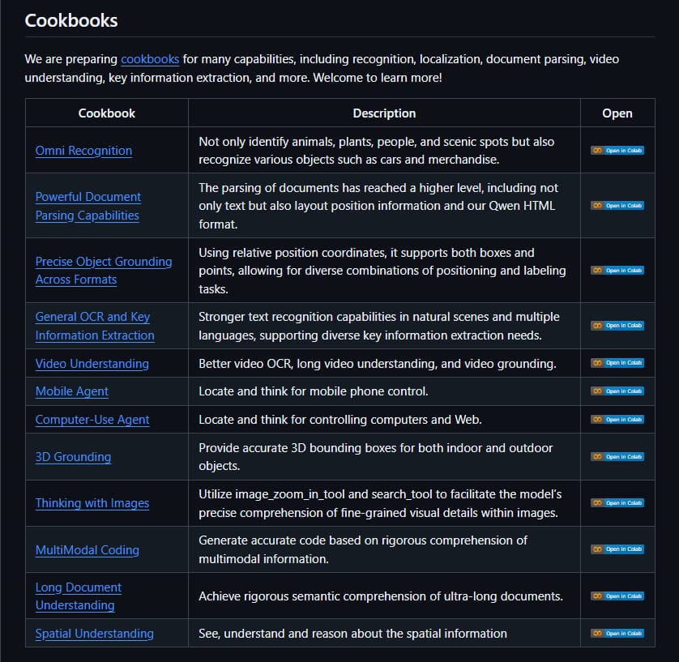Select the Thinking with Images link
Image resolution: width=679 pixels, height=662 pixels.
92,503
